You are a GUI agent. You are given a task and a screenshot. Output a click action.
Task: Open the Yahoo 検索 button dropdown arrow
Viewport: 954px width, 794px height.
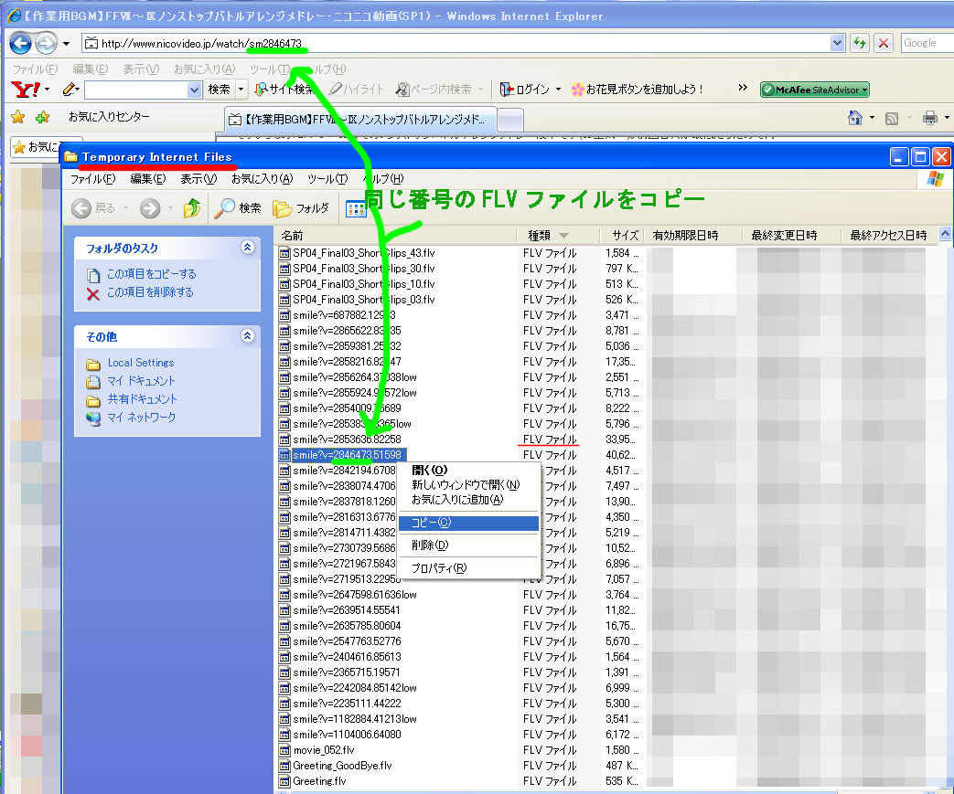pos(241,90)
